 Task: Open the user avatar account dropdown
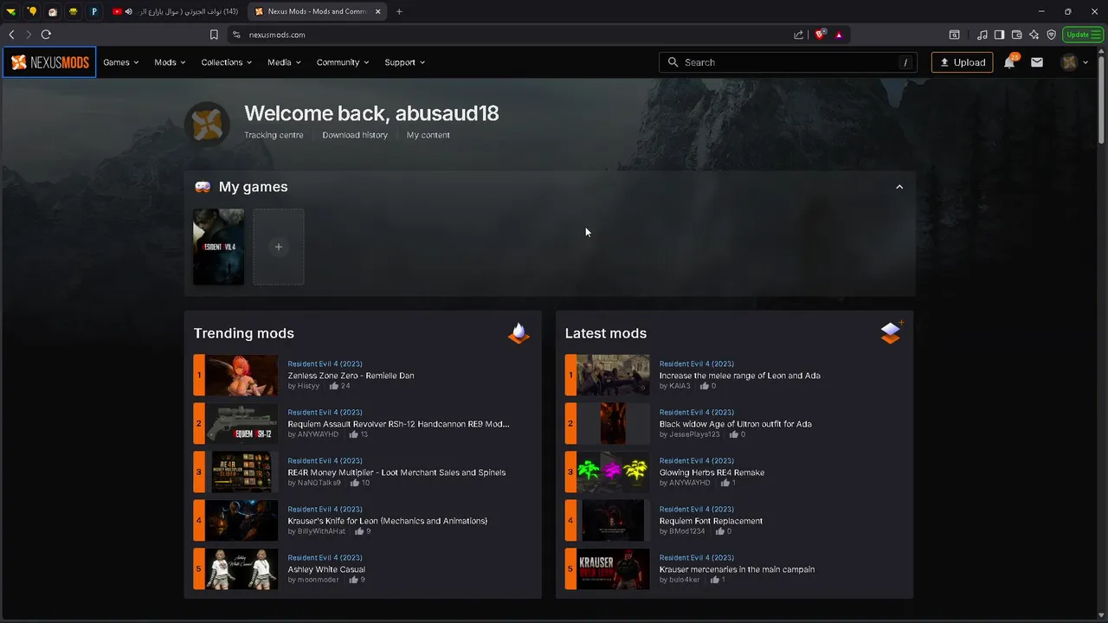1074,62
